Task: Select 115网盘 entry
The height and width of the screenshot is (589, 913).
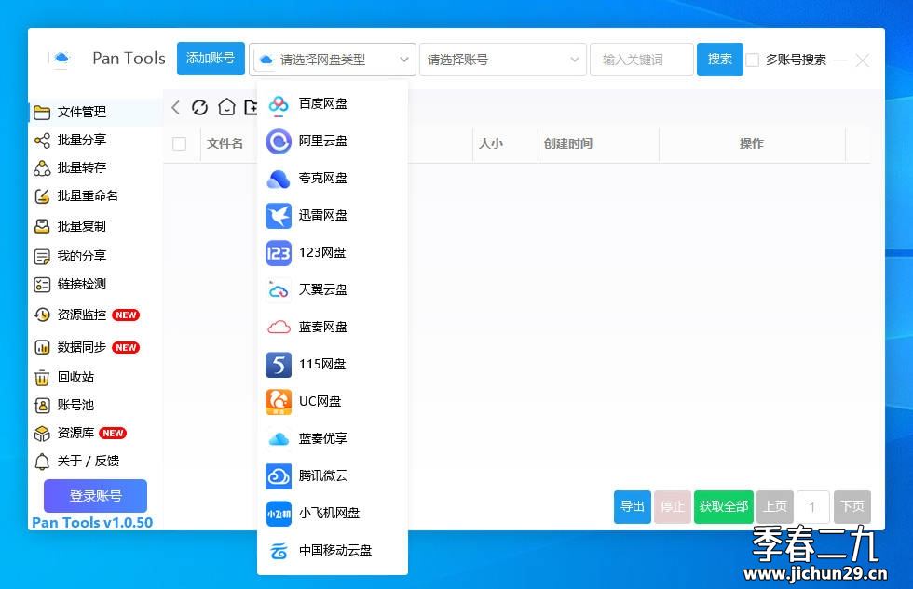Action: (x=333, y=365)
